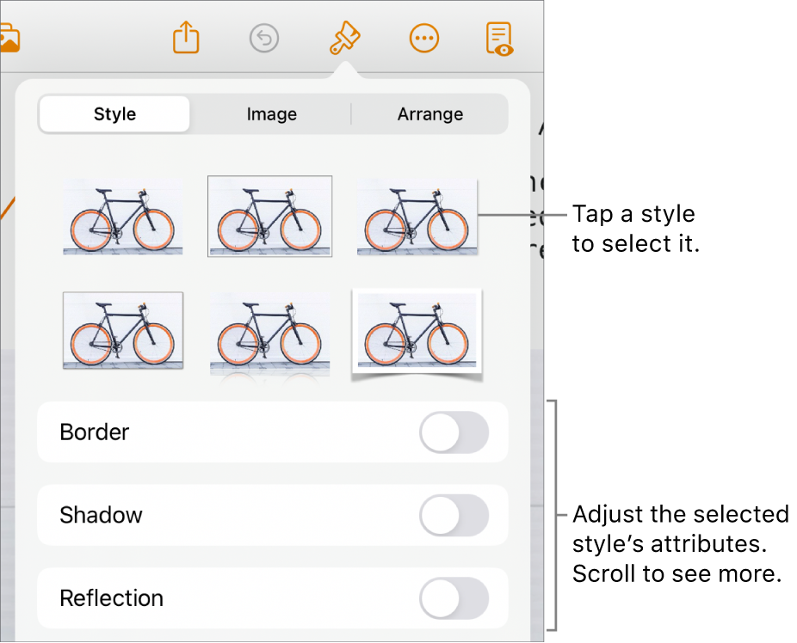Switch to the Image tab
Viewport: 797px width, 643px height.
click(271, 114)
